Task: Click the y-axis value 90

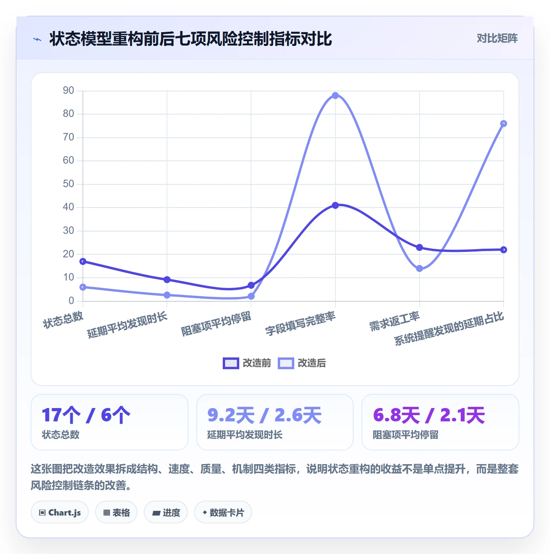Action: [x=68, y=91]
